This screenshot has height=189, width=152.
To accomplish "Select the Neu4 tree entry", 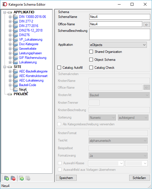I will pos(23,90).
